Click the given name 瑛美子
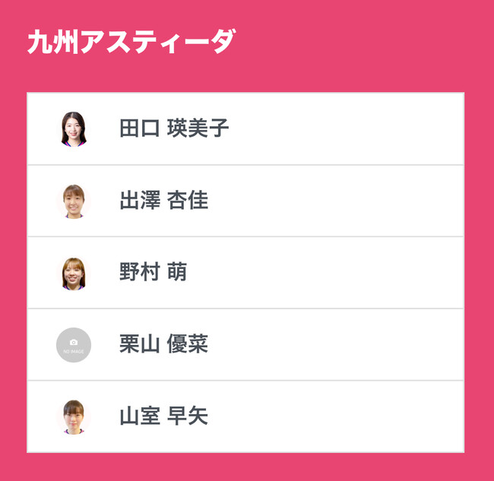Screen dimensions: 494x481 [x=198, y=128]
